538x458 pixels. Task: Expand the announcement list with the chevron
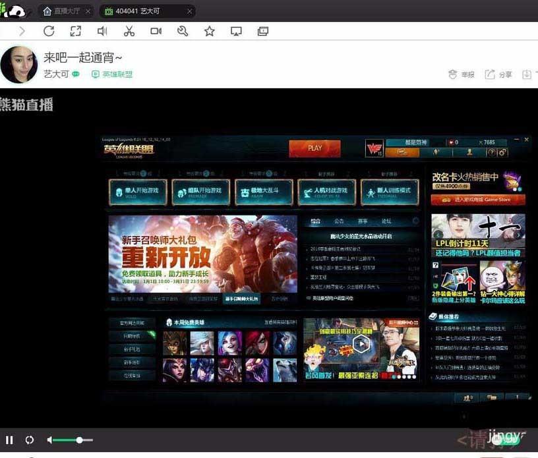[417, 221]
